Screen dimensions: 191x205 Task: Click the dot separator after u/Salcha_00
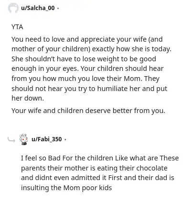(58, 8)
